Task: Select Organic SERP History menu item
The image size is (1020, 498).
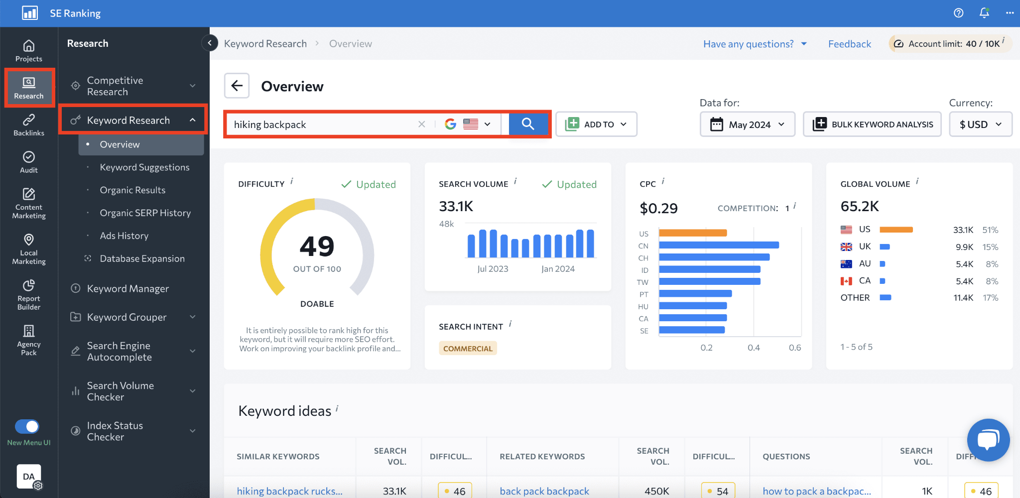Action: tap(145, 213)
